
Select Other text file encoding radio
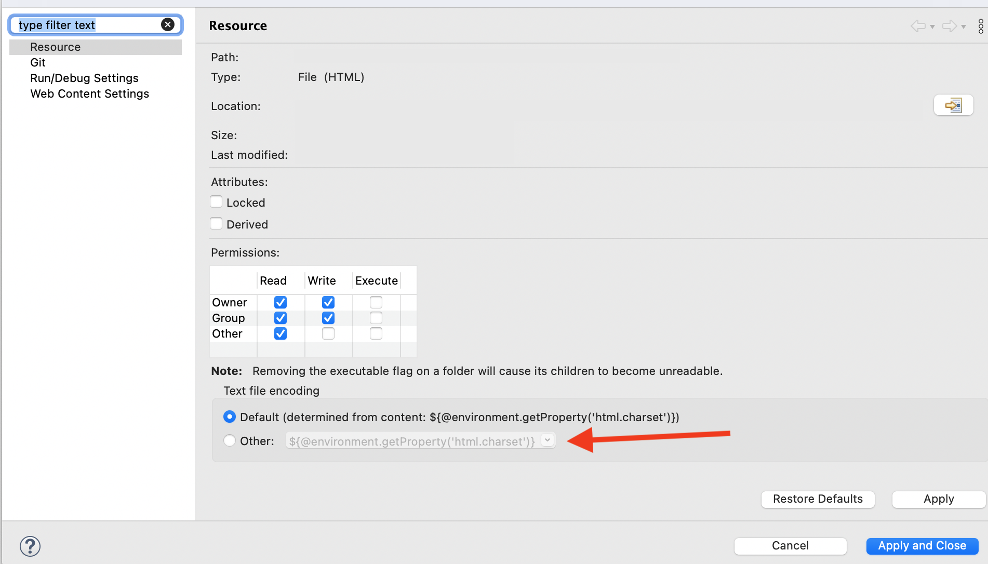point(230,441)
